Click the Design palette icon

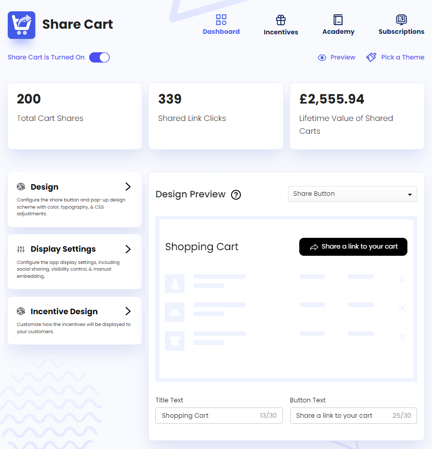point(21,187)
